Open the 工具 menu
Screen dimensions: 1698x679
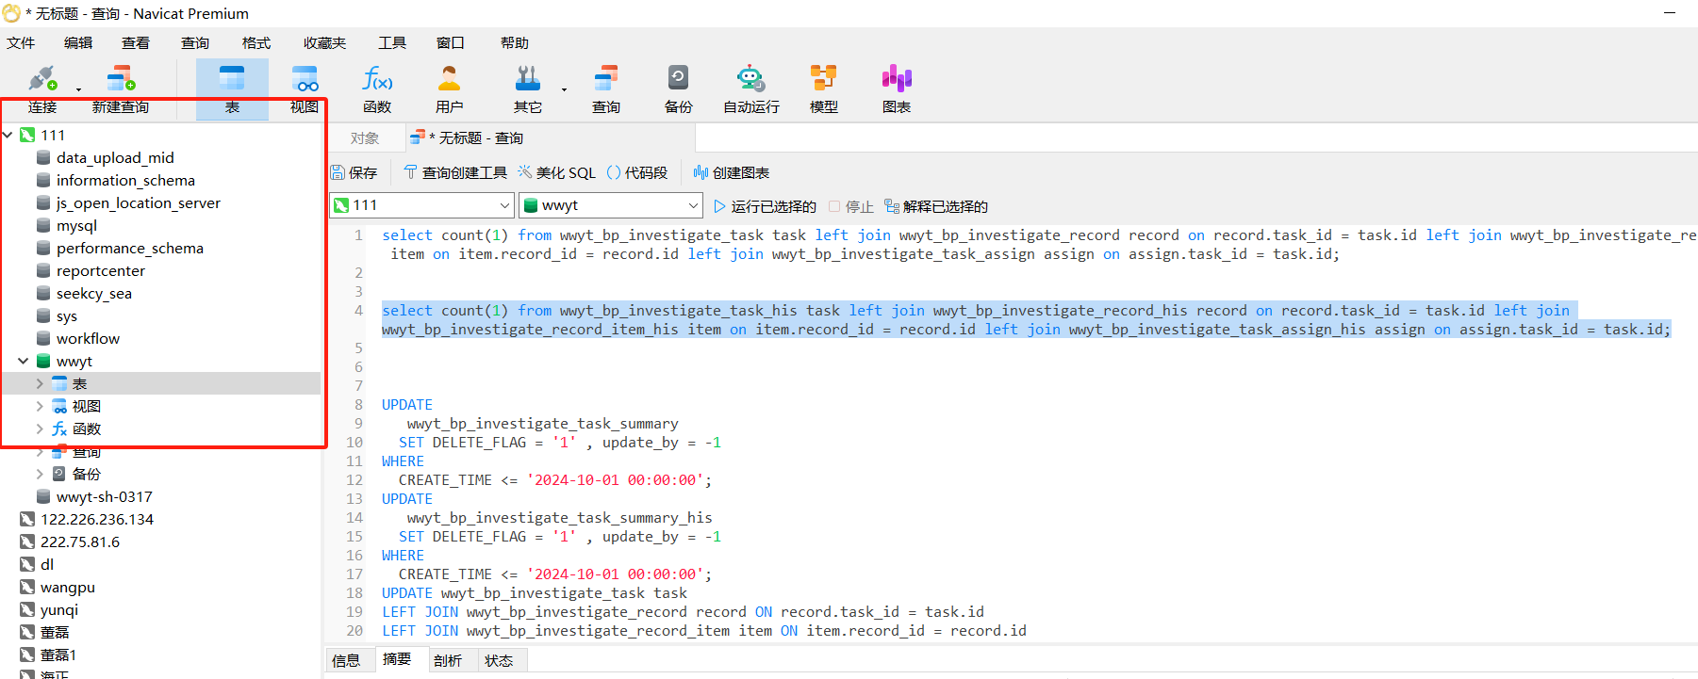pyautogui.click(x=392, y=42)
